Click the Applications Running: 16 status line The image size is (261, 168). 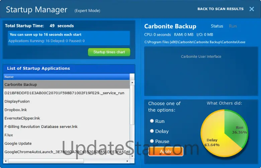point(47,41)
